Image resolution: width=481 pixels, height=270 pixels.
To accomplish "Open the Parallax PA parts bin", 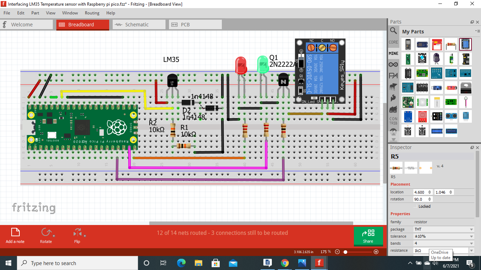I will point(393,75).
